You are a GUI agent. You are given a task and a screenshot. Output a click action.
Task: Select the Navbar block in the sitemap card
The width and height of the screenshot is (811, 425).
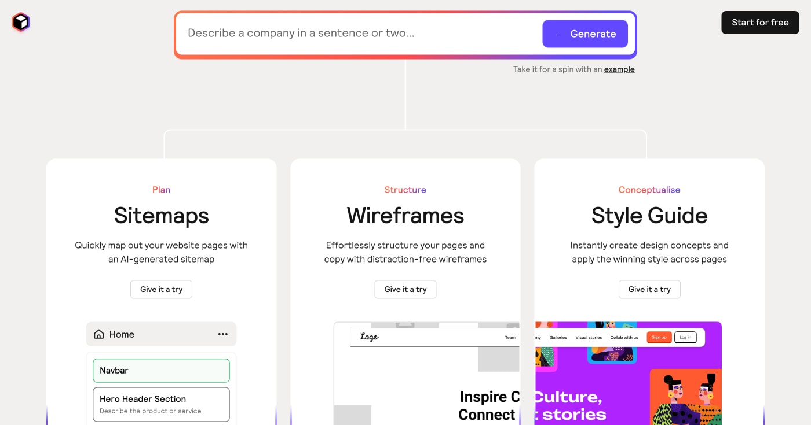point(161,370)
